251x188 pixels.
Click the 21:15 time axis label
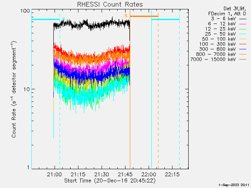pos(78,174)
